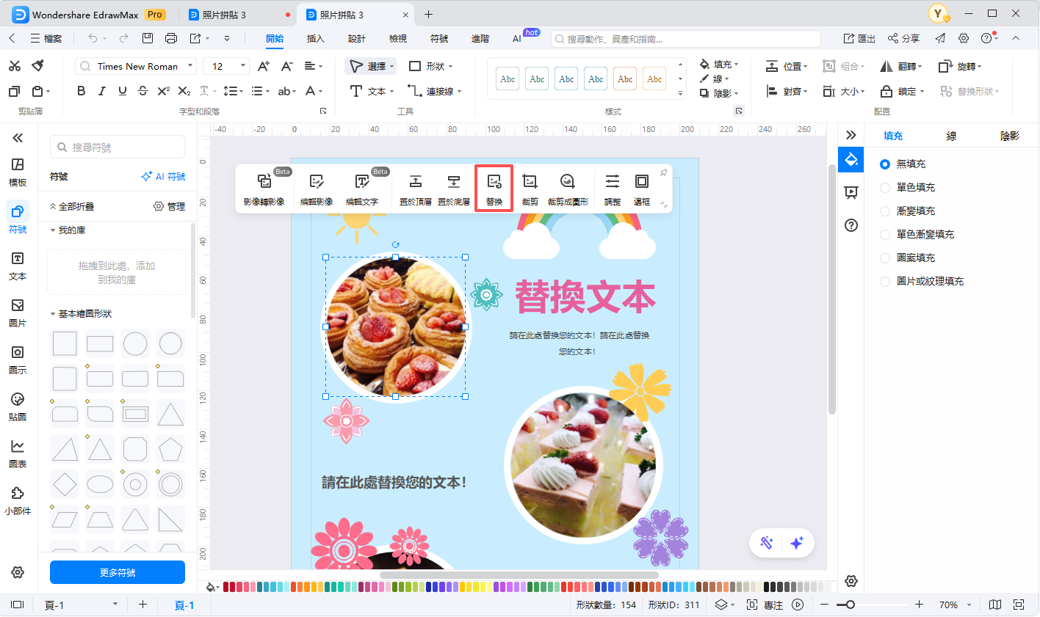This screenshot has width=1040, height=617.
Task: Click the 影像轉影像 Beta icon
Action: [x=262, y=187]
